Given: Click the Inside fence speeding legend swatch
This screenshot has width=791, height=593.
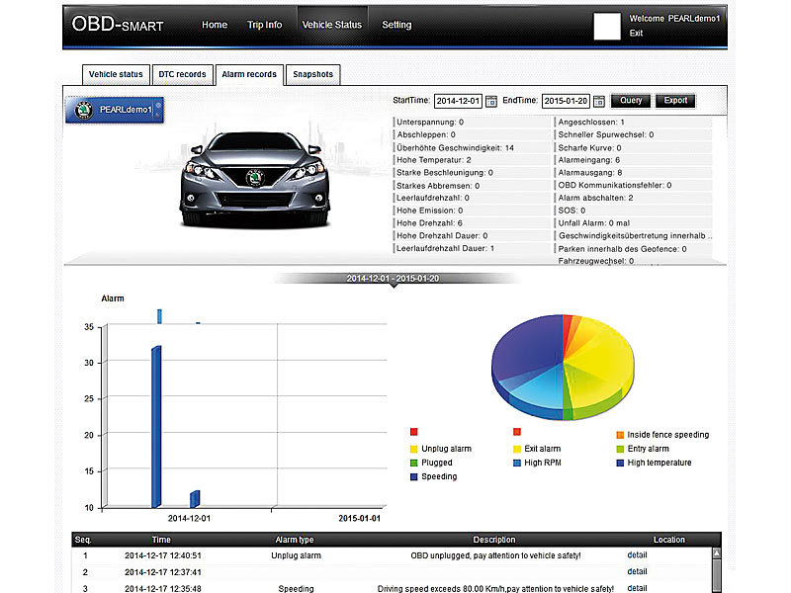Looking at the screenshot, I should 621,435.
